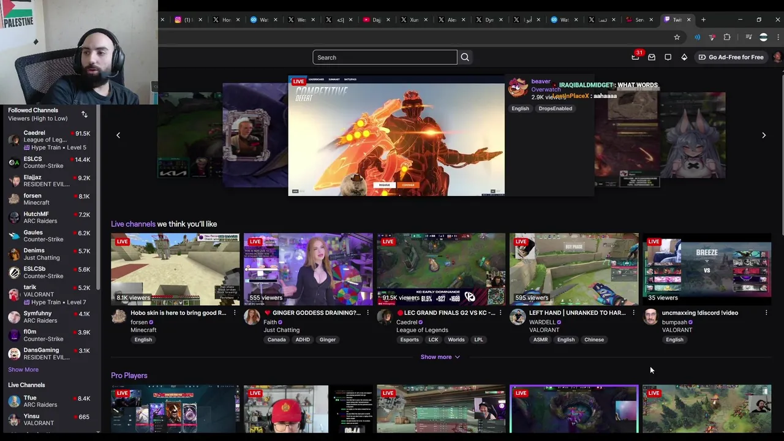The image size is (784, 441).
Task: Open Gaules in followed channels sidebar
Action: tap(50, 236)
